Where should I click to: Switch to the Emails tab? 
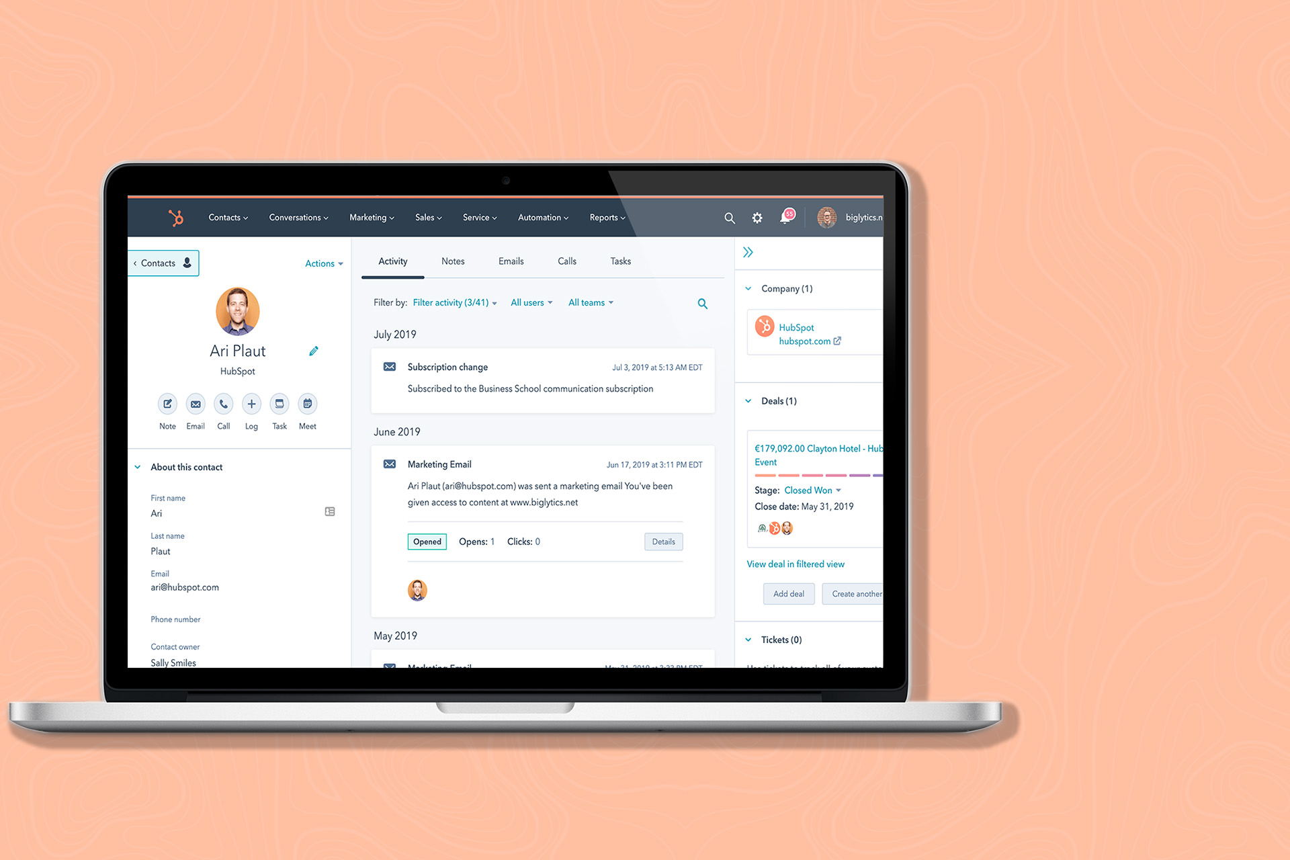click(x=511, y=260)
